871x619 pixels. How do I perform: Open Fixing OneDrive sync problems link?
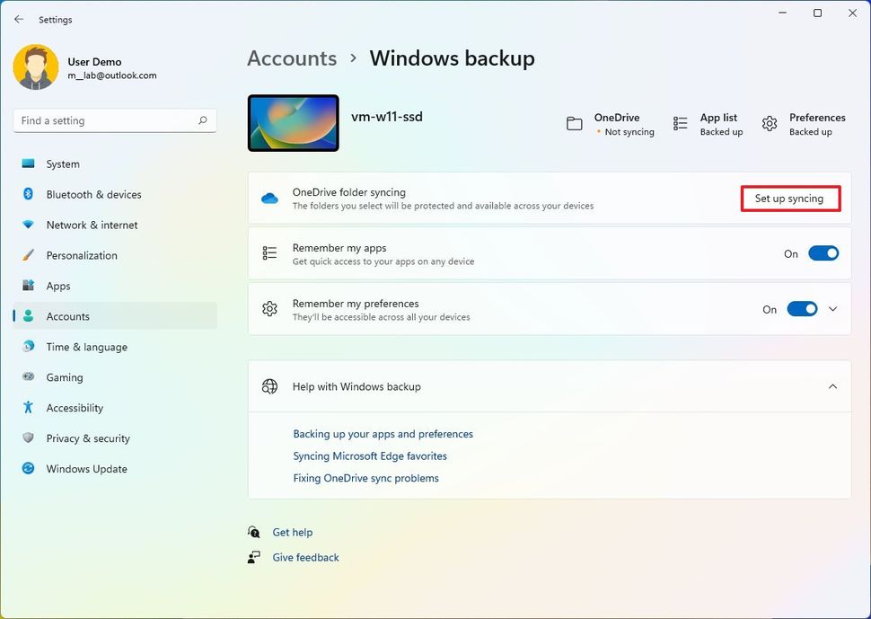365,478
